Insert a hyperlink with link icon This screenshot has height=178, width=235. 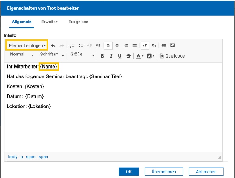164,45
